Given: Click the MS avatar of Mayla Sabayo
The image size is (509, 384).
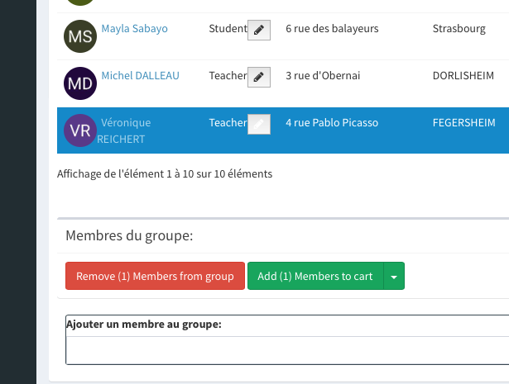Looking at the screenshot, I should [x=80, y=36].
